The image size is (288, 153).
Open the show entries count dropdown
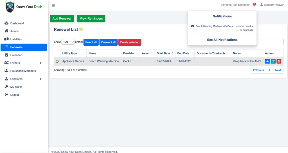(x=68, y=42)
